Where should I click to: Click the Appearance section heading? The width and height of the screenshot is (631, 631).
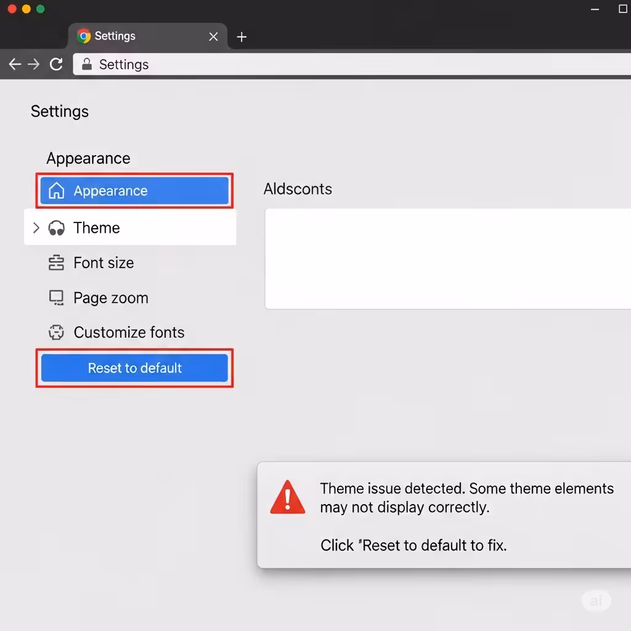pos(88,158)
